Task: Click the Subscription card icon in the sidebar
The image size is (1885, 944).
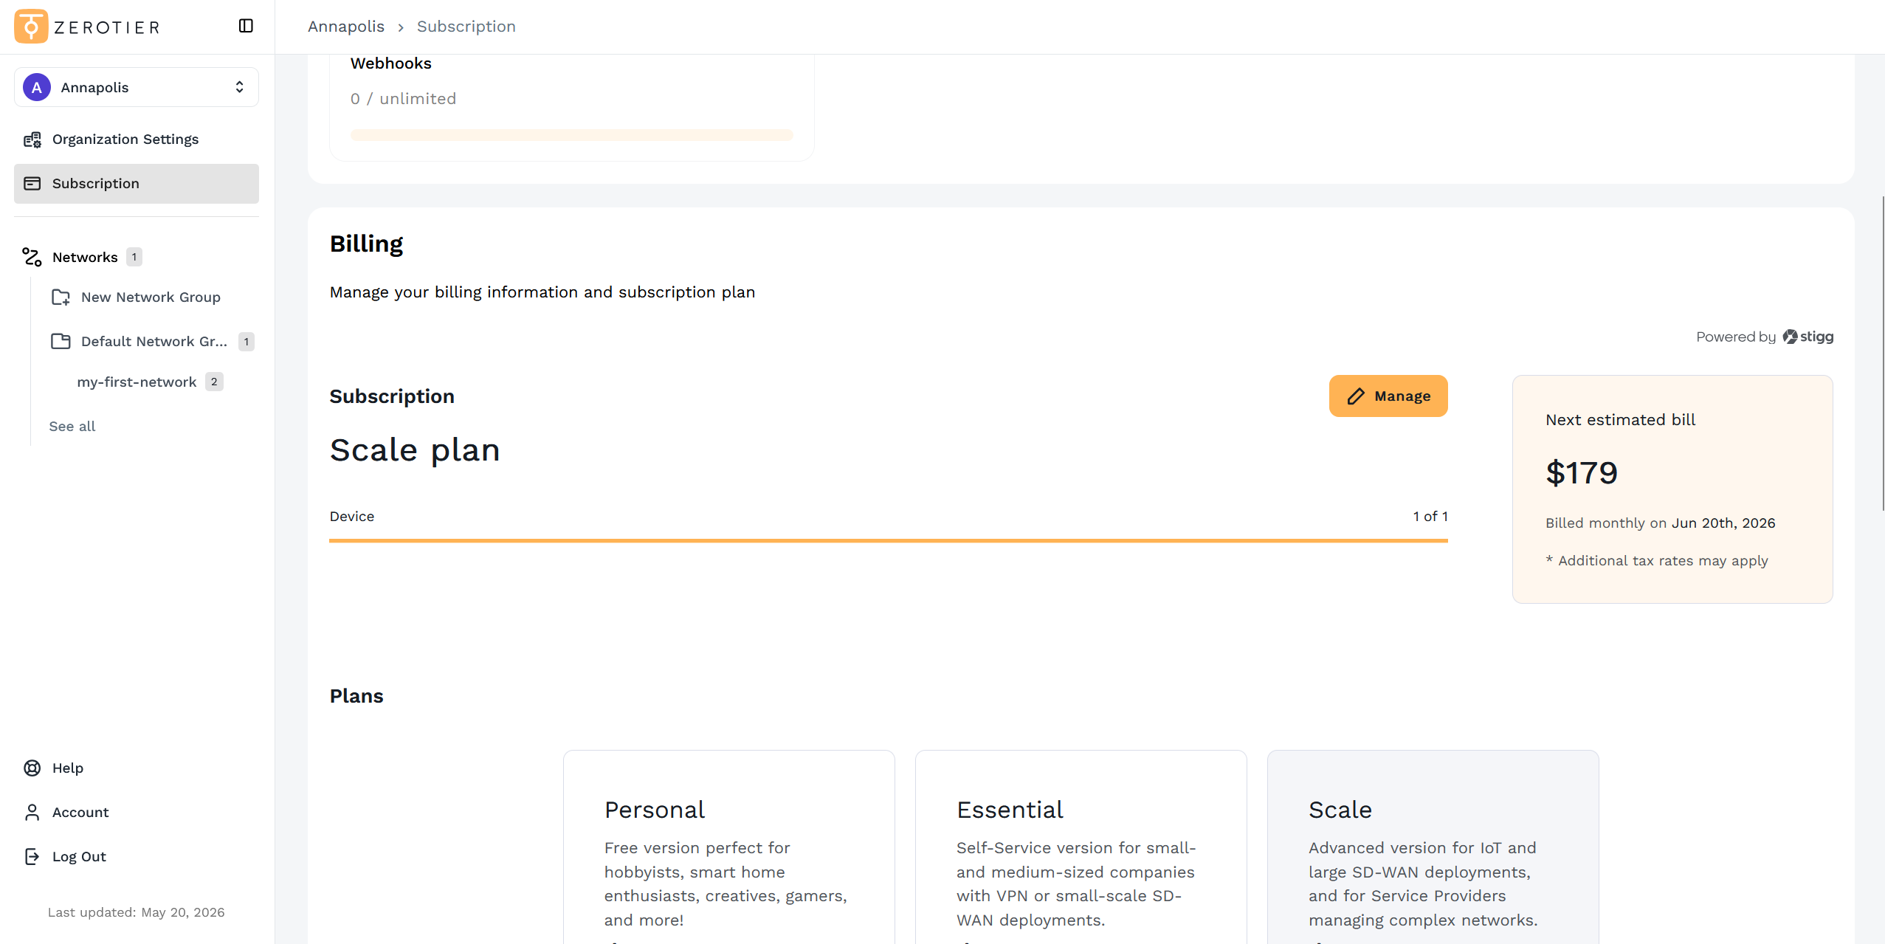Action: coord(32,184)
